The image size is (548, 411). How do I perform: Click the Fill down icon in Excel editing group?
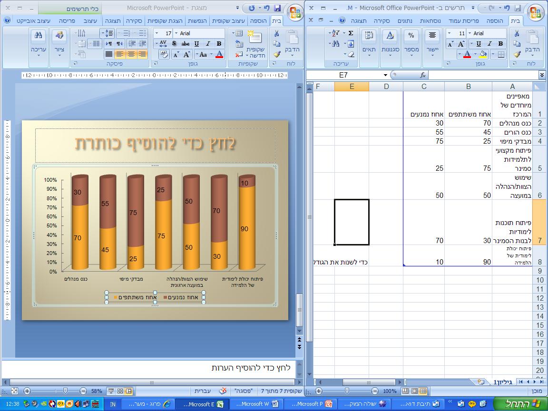(x=351, y=44)
